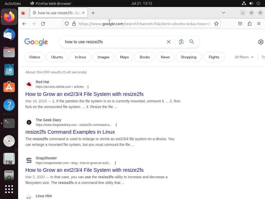Open Ubuntu Activities overview

click(13, 3)
